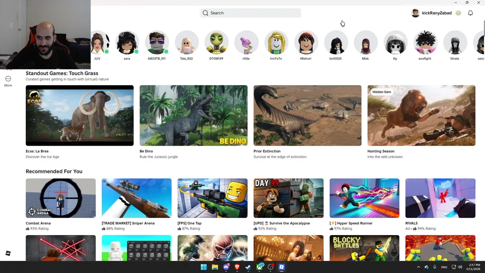Viewport: 485px width, 273px height.
Task: Click Be Dino title text
Action: pos(146,151)
